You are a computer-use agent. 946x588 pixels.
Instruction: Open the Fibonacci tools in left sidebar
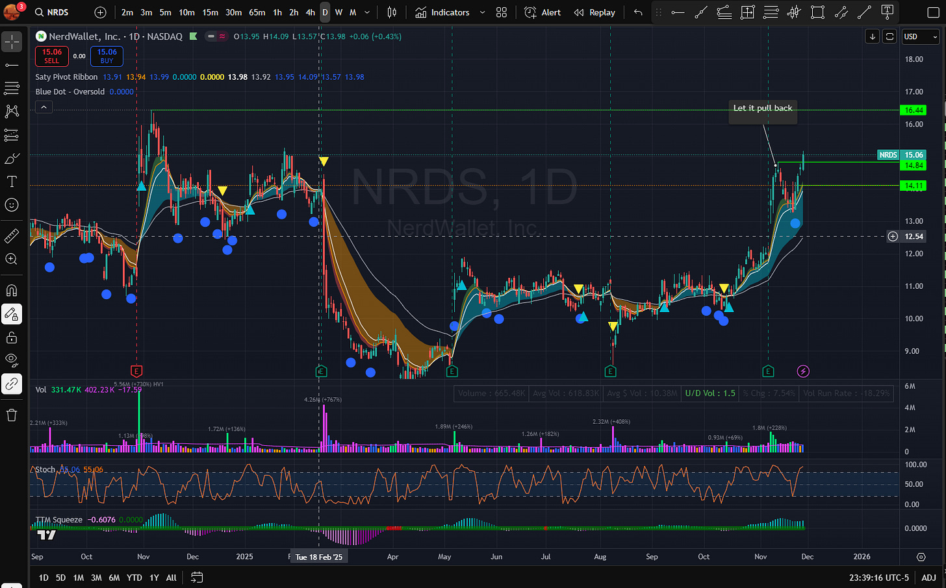[x=12, y=88]
